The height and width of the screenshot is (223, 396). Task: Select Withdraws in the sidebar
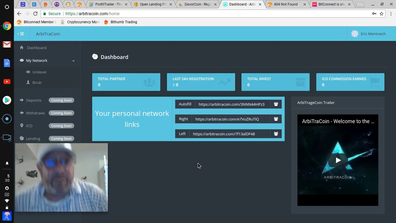click(x=35, y=113)
